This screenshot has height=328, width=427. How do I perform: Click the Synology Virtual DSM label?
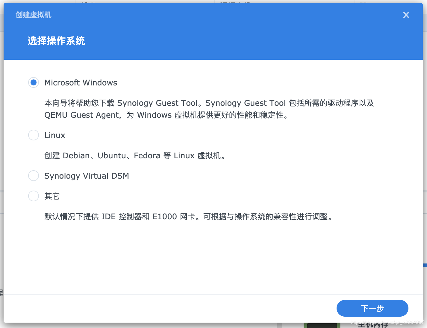tap(87, 176)
